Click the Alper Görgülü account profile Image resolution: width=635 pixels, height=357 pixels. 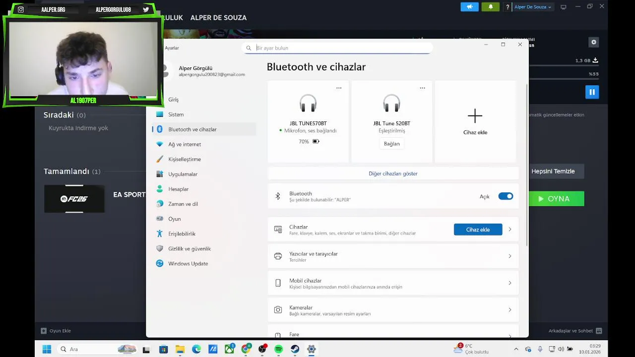coord(204,71)
